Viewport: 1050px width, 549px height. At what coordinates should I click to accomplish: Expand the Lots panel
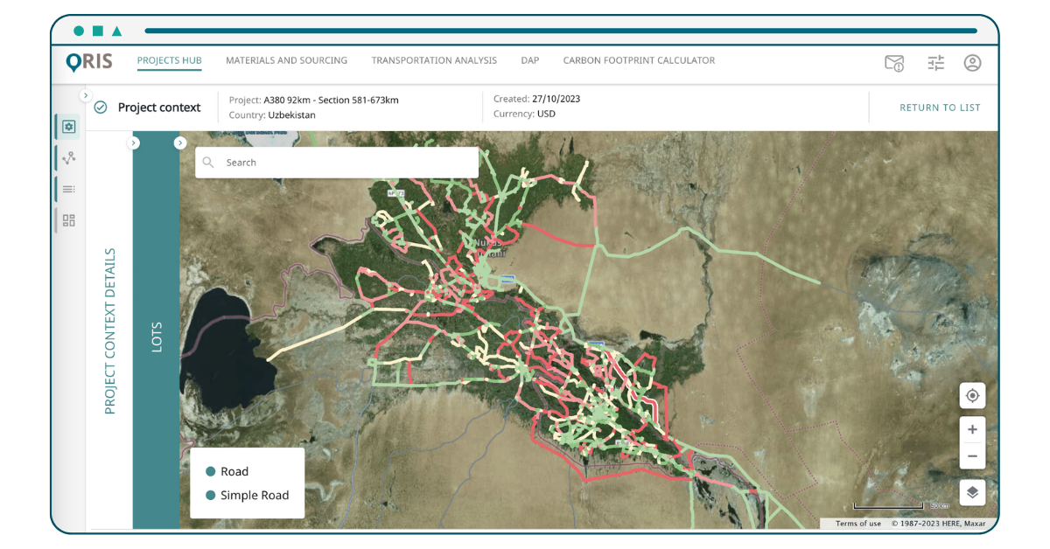click(x=180, y=143)
